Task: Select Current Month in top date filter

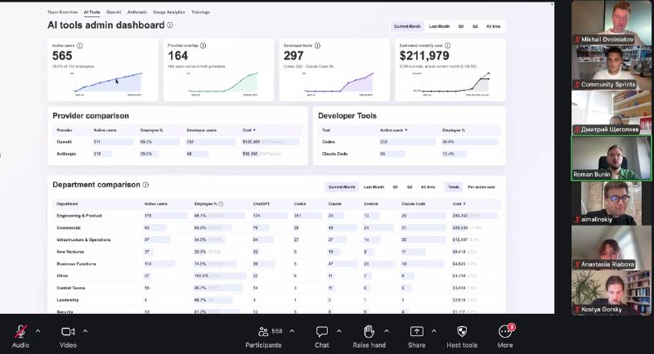Action: tap(407, 26)
